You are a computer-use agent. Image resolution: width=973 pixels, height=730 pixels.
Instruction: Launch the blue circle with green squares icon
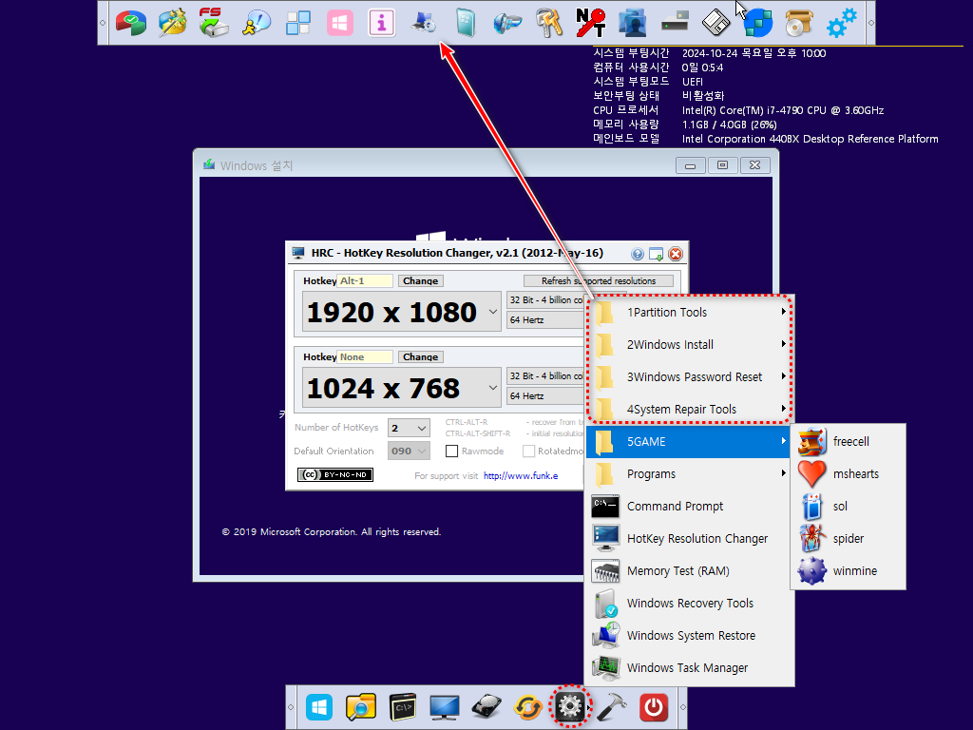(x=757, y=23)
